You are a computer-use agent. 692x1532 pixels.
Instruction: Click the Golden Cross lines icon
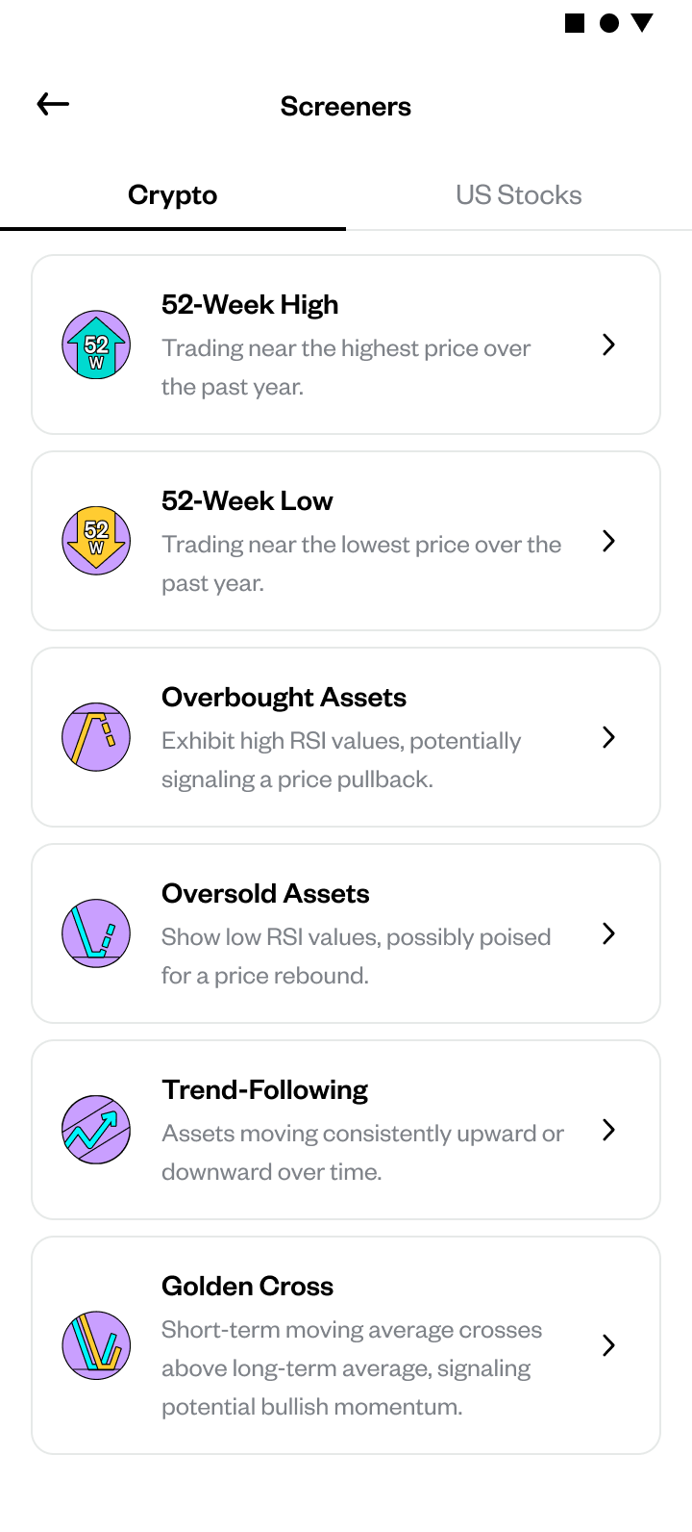(x=96, y=1345)
